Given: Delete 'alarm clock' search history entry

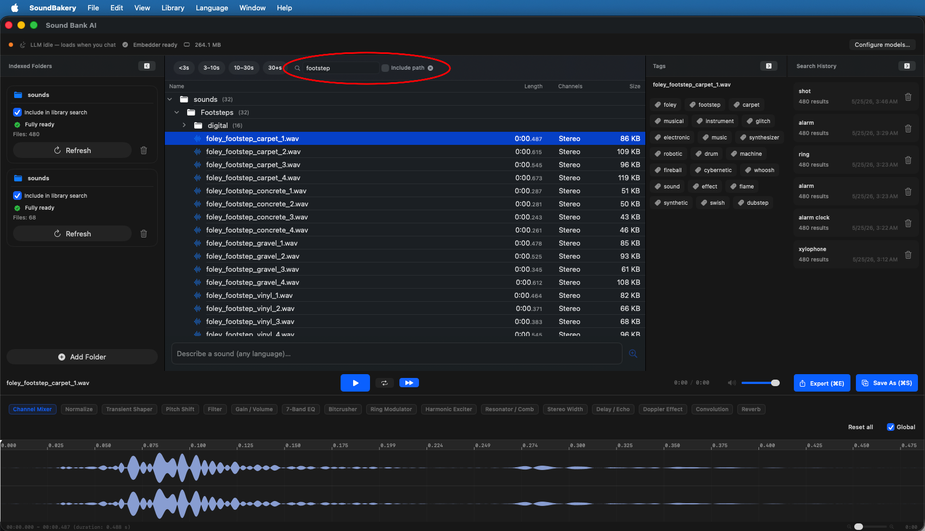Looking at the screenshot, I should (908, 223).
